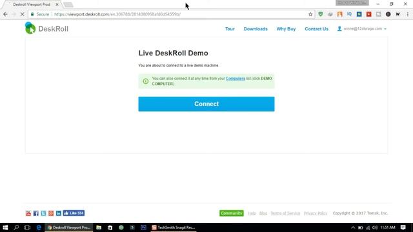This screenshot has width=413, height=232.
Task: Click the dark circle extension icon
Action: (x=388, y=14)
